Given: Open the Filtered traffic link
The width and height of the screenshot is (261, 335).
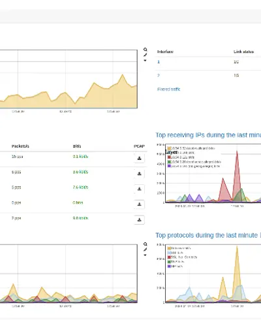Looking at the screenshot, I should click(169, 89).
